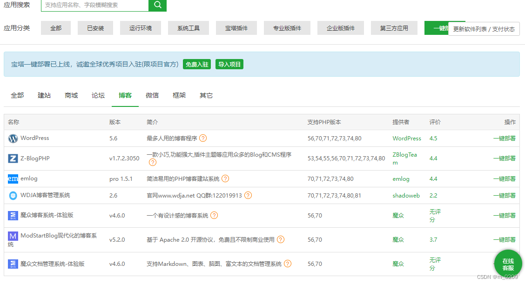
Task: Select the 第三方应用 category button
Action: pos(394,28)
